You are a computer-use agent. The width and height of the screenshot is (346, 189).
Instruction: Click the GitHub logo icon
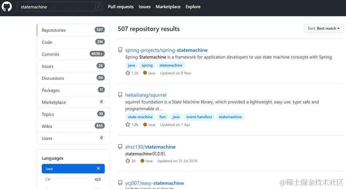[8, 7]
